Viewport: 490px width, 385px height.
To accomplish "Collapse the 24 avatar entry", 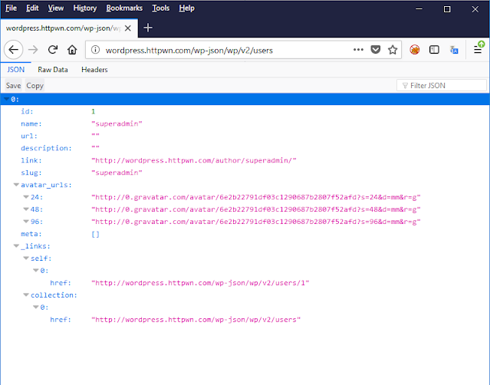I will click(26, 197).
